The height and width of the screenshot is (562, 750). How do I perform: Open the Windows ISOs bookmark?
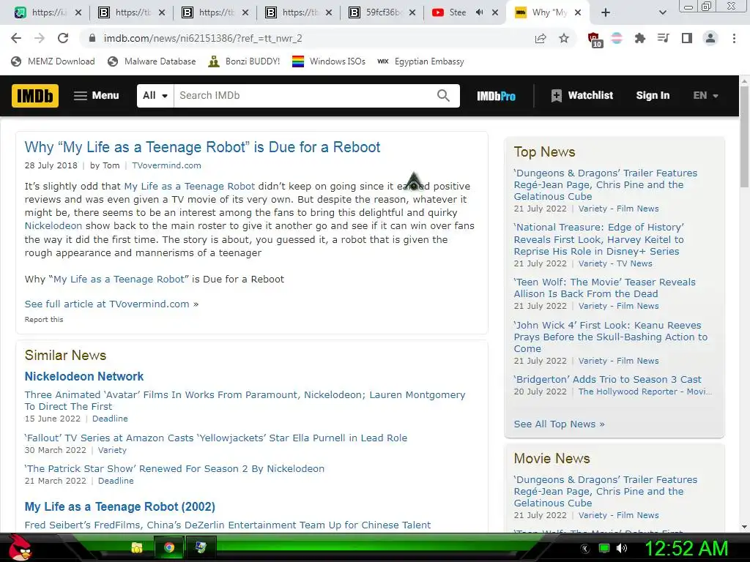click(329, 61)
